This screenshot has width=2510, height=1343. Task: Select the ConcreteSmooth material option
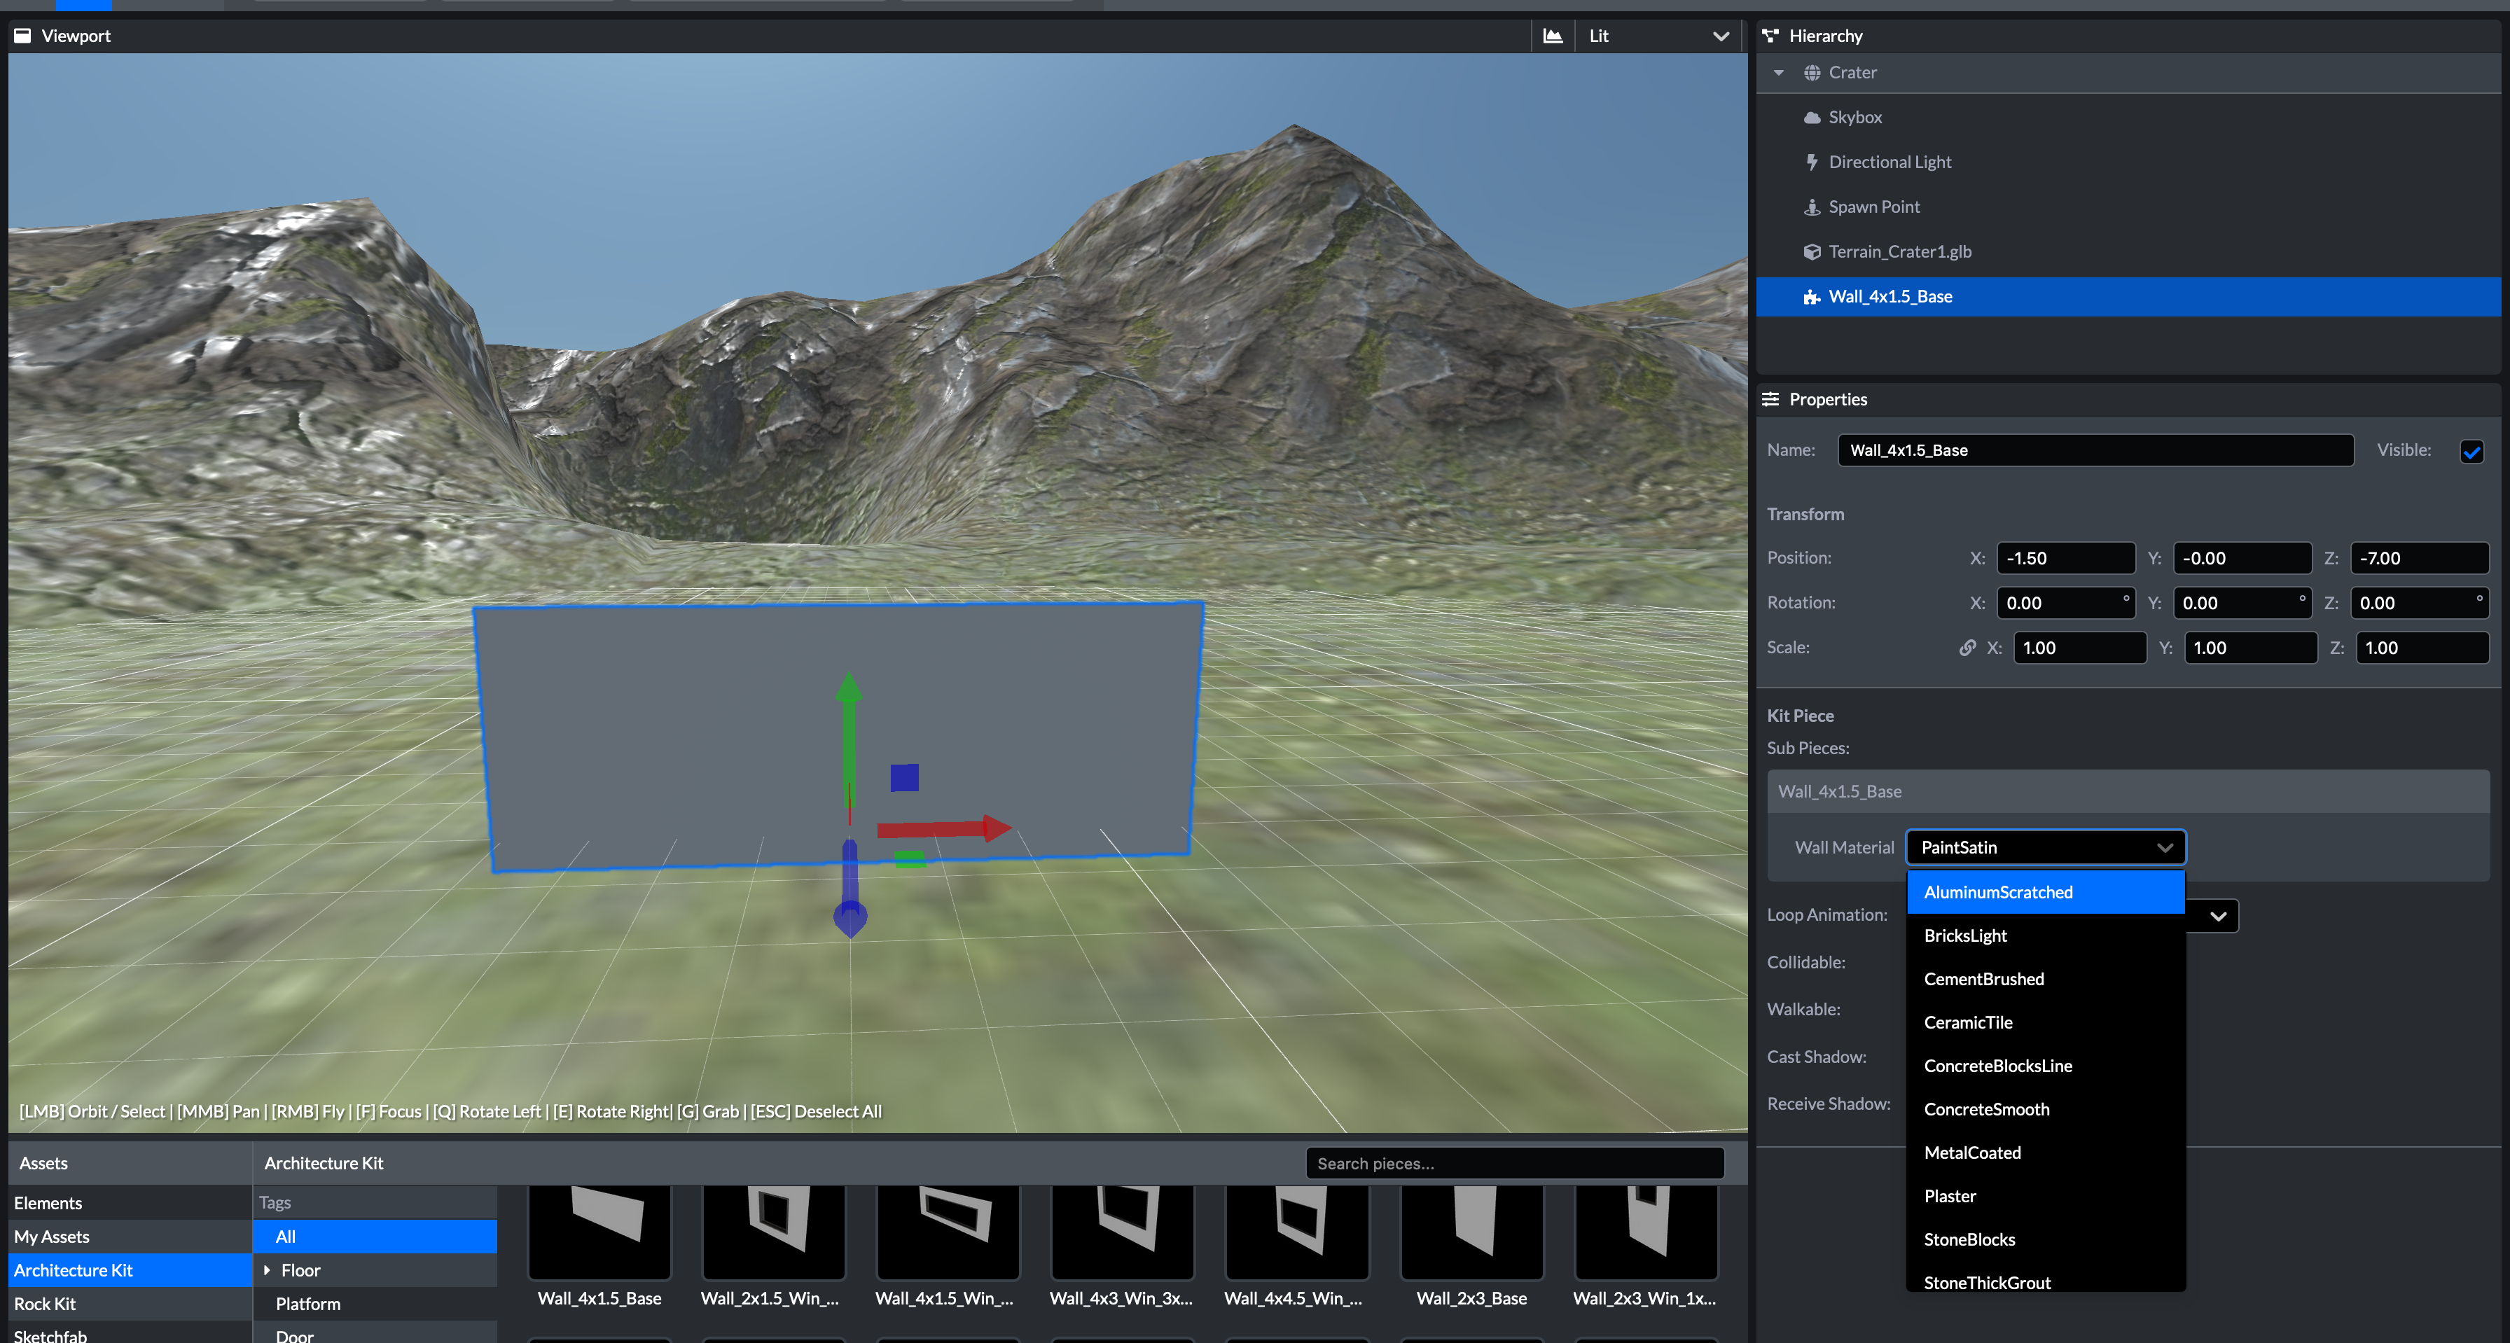tap(1985, 1109)
